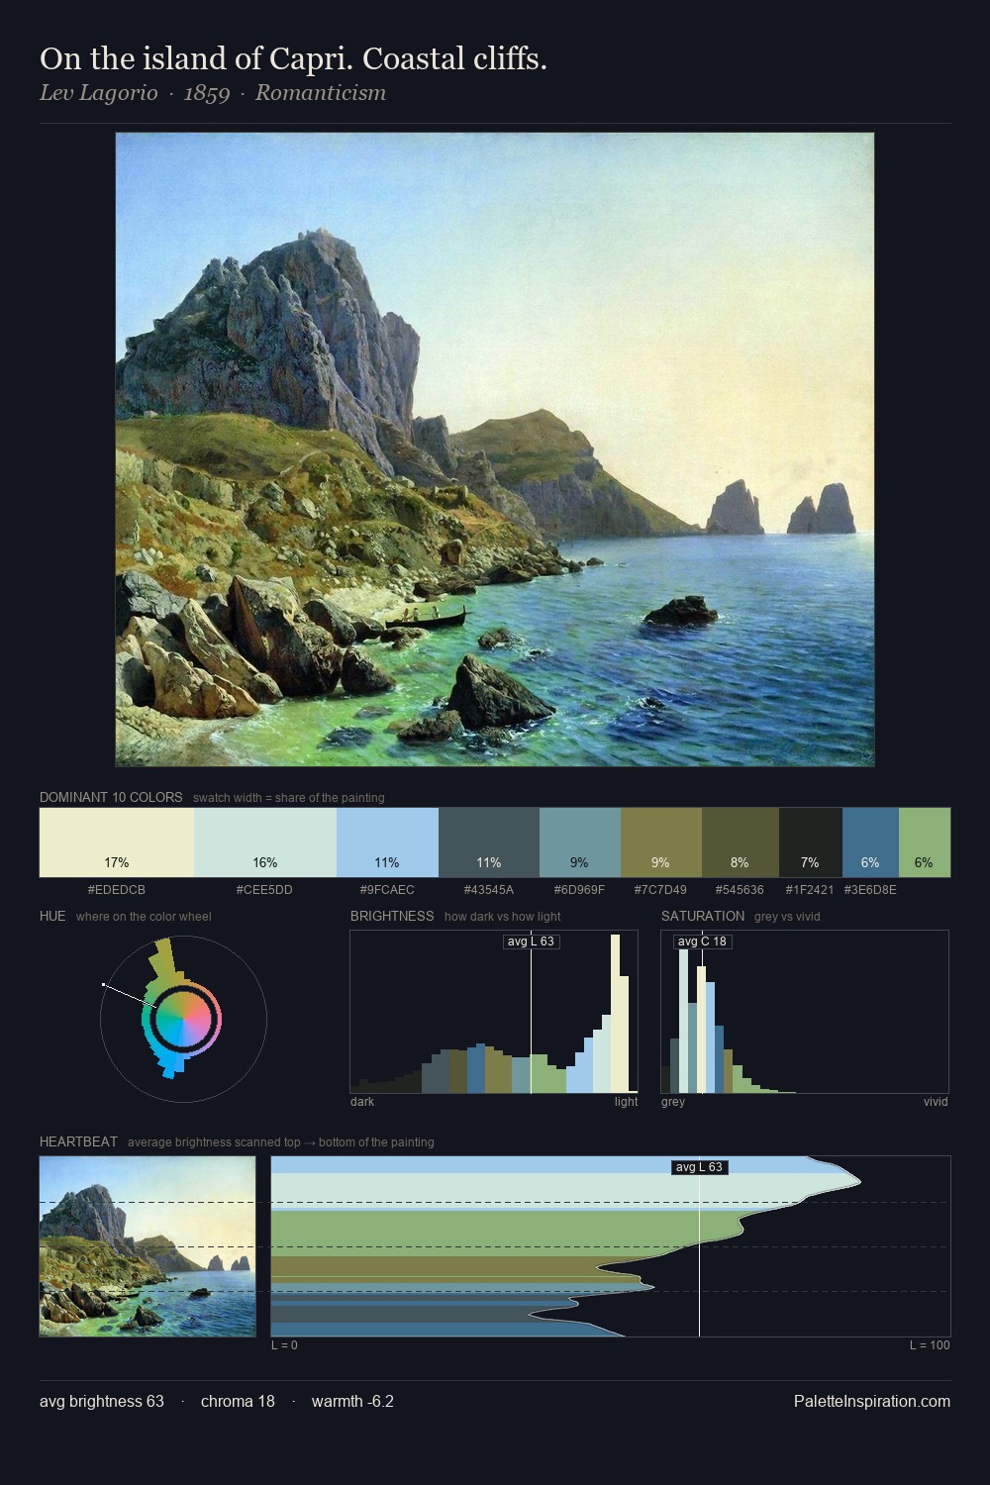Click the 'swatch width = share of the painting' caption
Screen dimensions: 990x1485
289,797
